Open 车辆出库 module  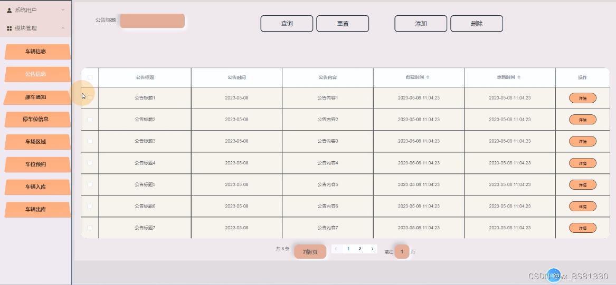point(37,209)
